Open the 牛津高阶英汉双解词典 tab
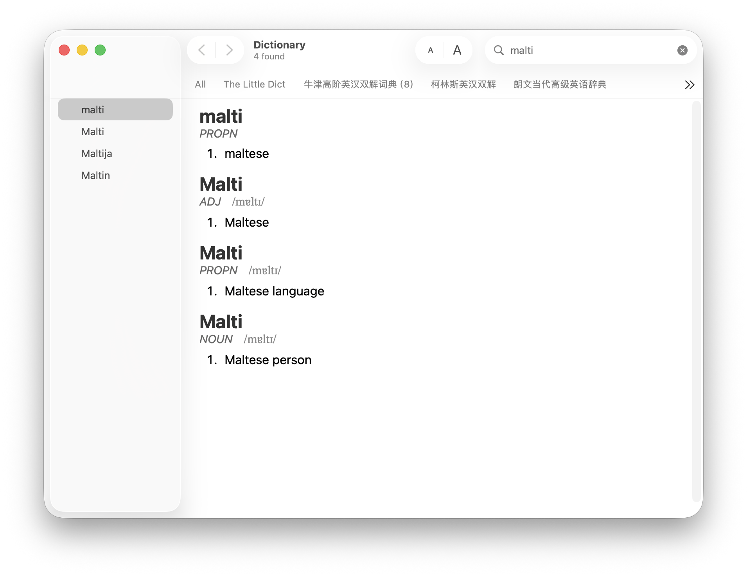Image resolution: width=747 pixels, height=576 pixels. pos(359,84)
